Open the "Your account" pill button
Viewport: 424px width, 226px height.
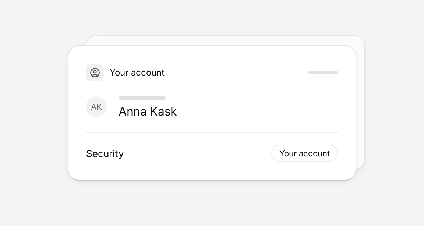pos(304,153)
